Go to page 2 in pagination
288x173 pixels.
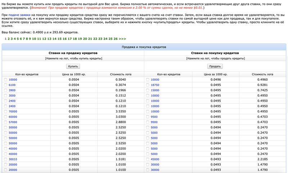(8, 39)
